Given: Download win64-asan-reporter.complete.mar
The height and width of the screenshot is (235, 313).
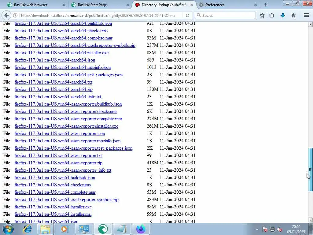Looking at the screenshot, I should pyautogui.click(x=68, y=119).
